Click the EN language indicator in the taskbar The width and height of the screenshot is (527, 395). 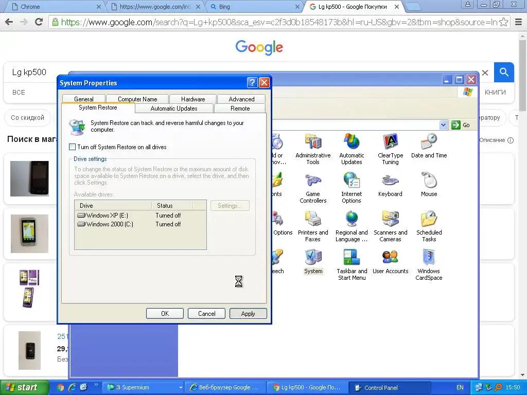(x=460, y=387)
